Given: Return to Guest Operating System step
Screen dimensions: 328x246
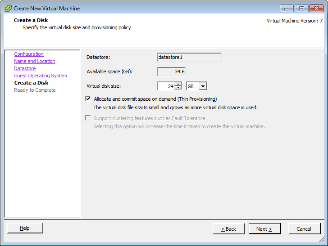Looking at the screenshot, I should pyautogui.click(x=41, y=76).
